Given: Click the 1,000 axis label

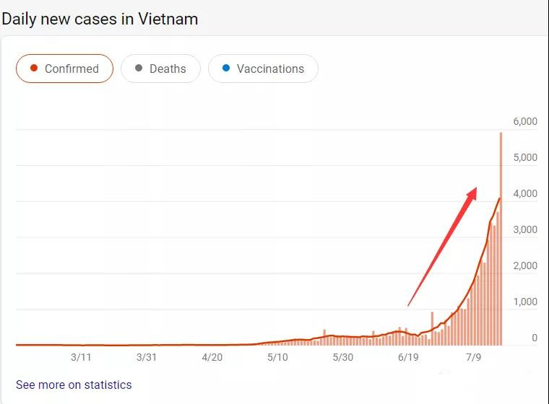Looking at the screenshot, I should coord(525,302).
